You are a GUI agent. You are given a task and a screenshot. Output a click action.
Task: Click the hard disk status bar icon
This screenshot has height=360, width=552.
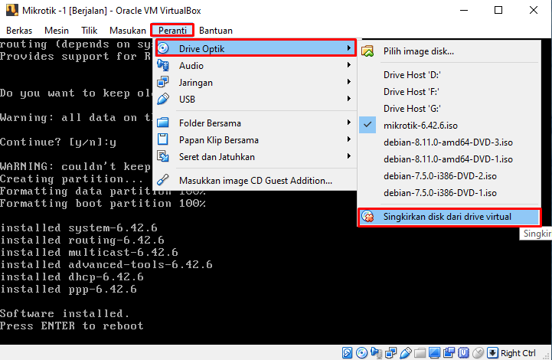(x=347, y=352)
